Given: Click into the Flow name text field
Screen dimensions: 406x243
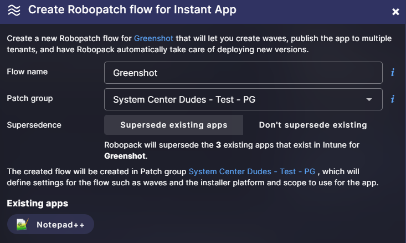Looking at the screenshot, I should coord(243,73).
